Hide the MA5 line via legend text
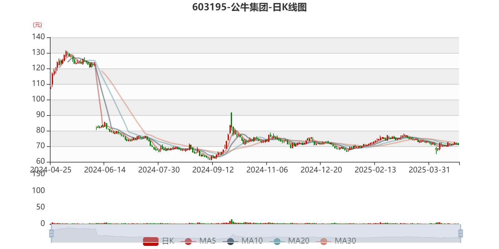 point(208,241)
